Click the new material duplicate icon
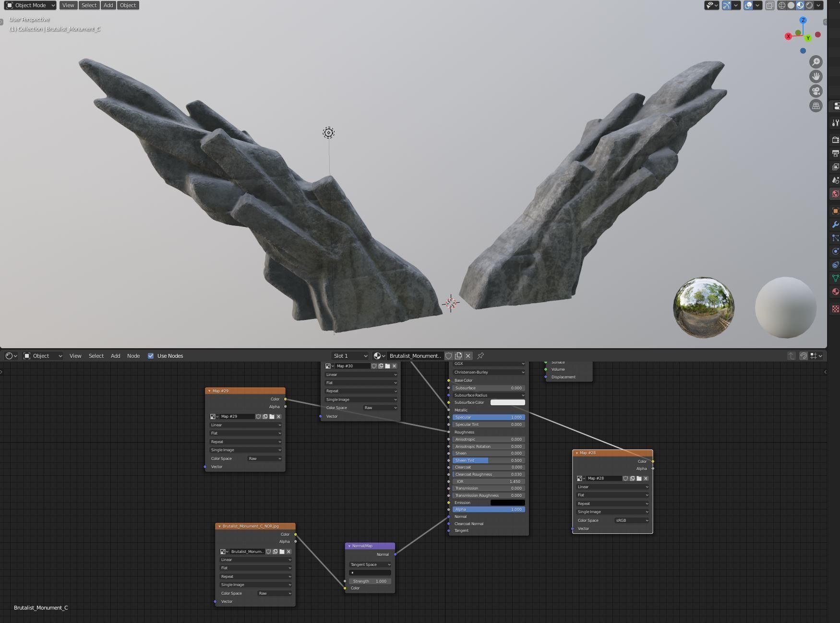840x623 pixels. (458, 356)
